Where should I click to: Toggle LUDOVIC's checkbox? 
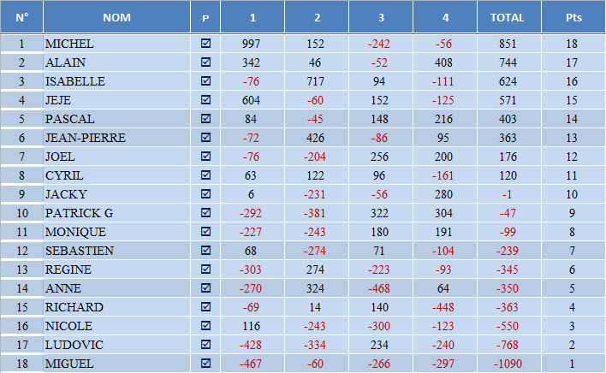click(205, 345)
